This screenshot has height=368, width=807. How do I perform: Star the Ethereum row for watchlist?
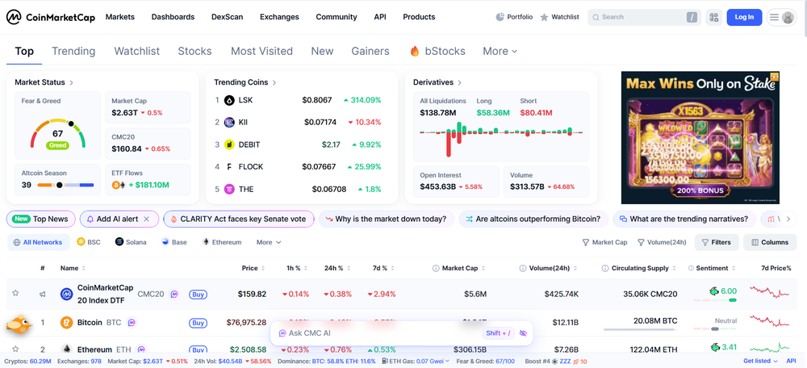15,349
